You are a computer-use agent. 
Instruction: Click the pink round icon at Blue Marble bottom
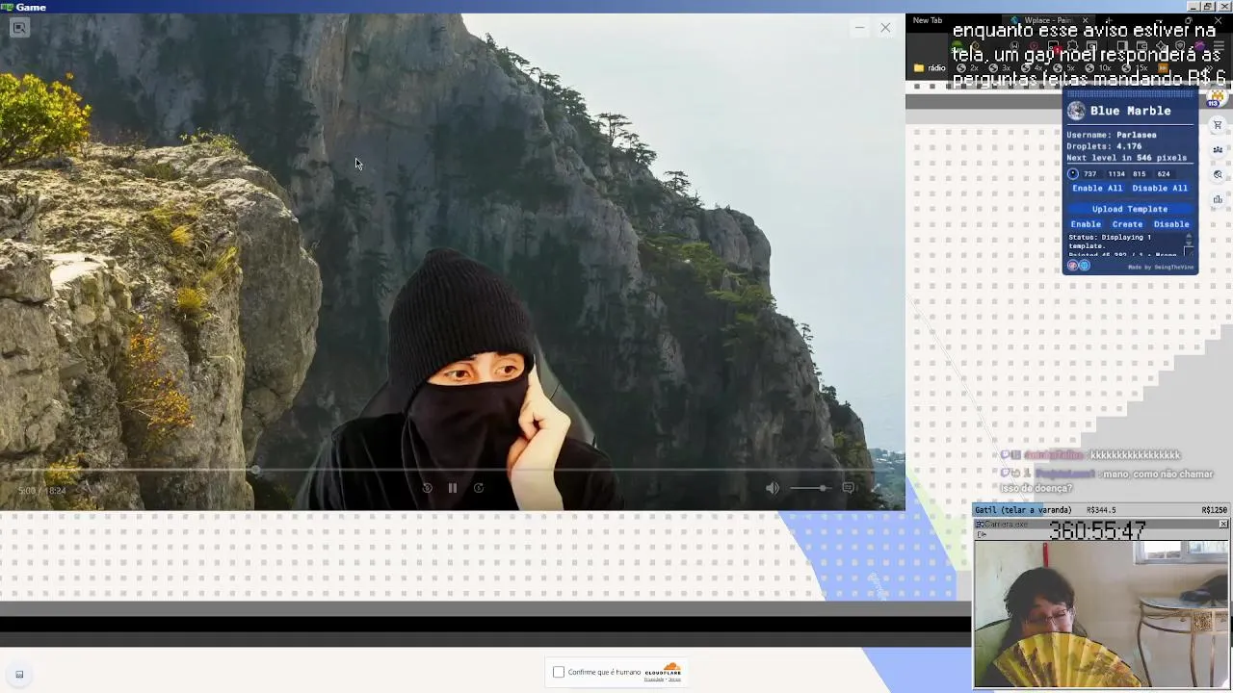pyautogui.click(x=1072, y=266)
